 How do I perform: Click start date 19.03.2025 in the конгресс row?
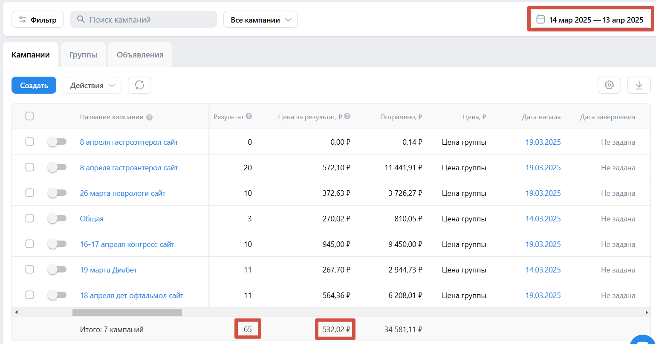[x=543, y=244]
